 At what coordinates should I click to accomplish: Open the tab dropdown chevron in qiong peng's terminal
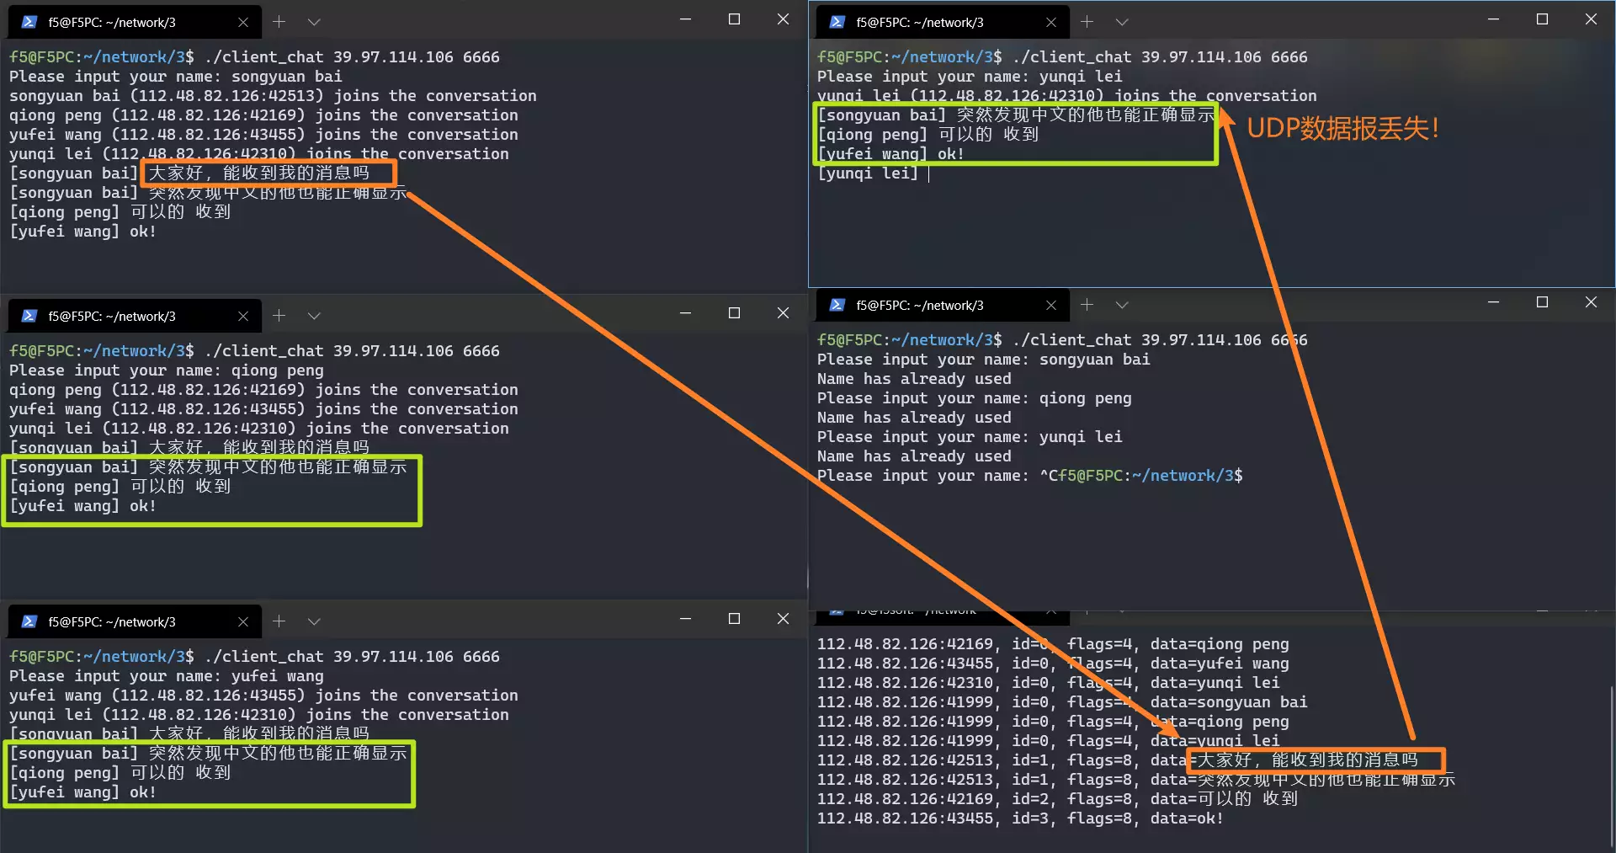pos(314,316)
